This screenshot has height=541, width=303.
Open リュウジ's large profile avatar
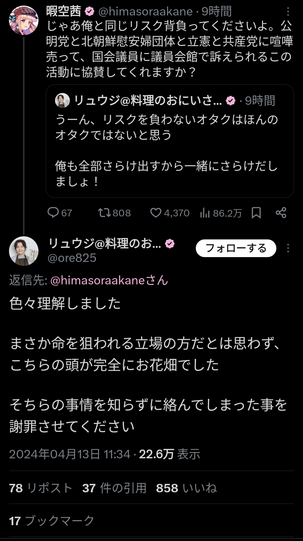click(24, 251)
